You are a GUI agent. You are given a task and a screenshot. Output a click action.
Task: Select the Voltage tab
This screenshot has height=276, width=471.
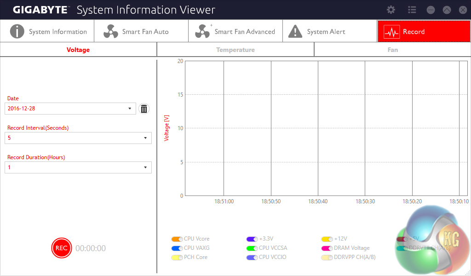78,50
